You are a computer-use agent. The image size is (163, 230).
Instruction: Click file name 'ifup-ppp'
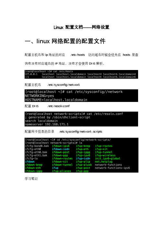(x=82, y=171)
